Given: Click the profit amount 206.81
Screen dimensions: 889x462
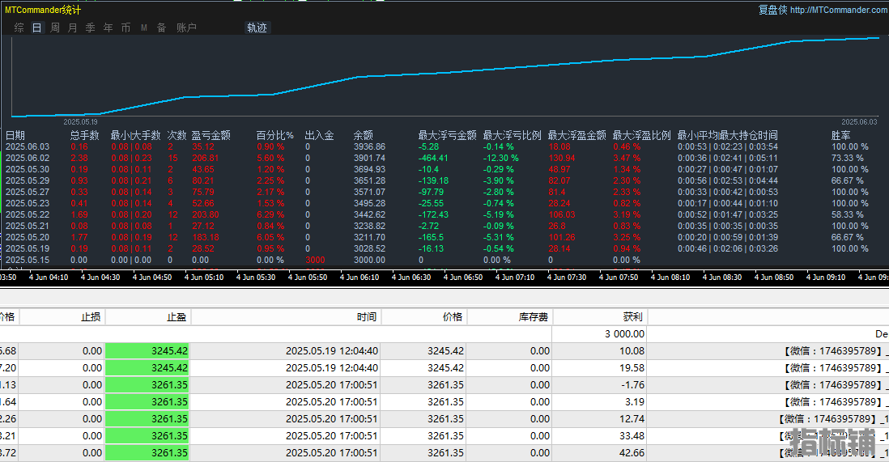Looking at the screenshot, I should pyautogui.click(x=205, y=158).
